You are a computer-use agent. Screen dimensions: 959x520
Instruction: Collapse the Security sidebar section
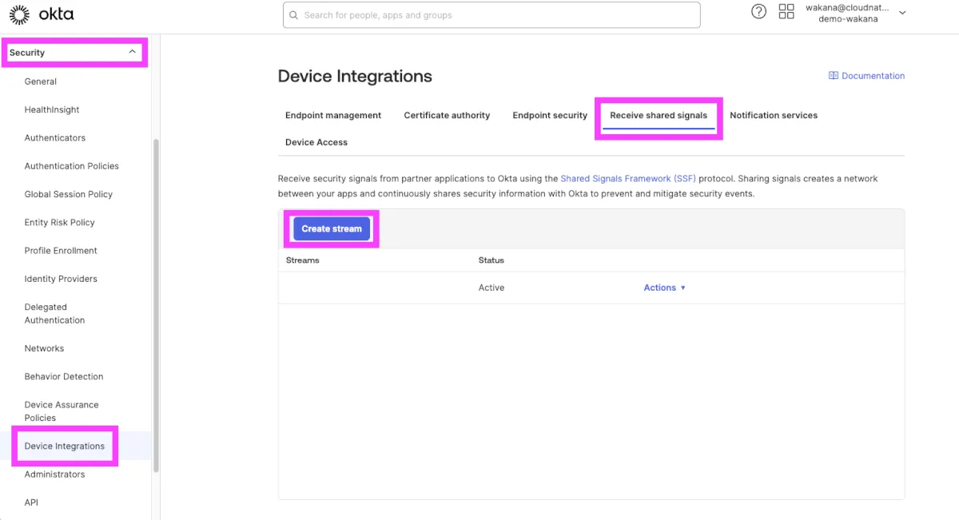point(132,52)
